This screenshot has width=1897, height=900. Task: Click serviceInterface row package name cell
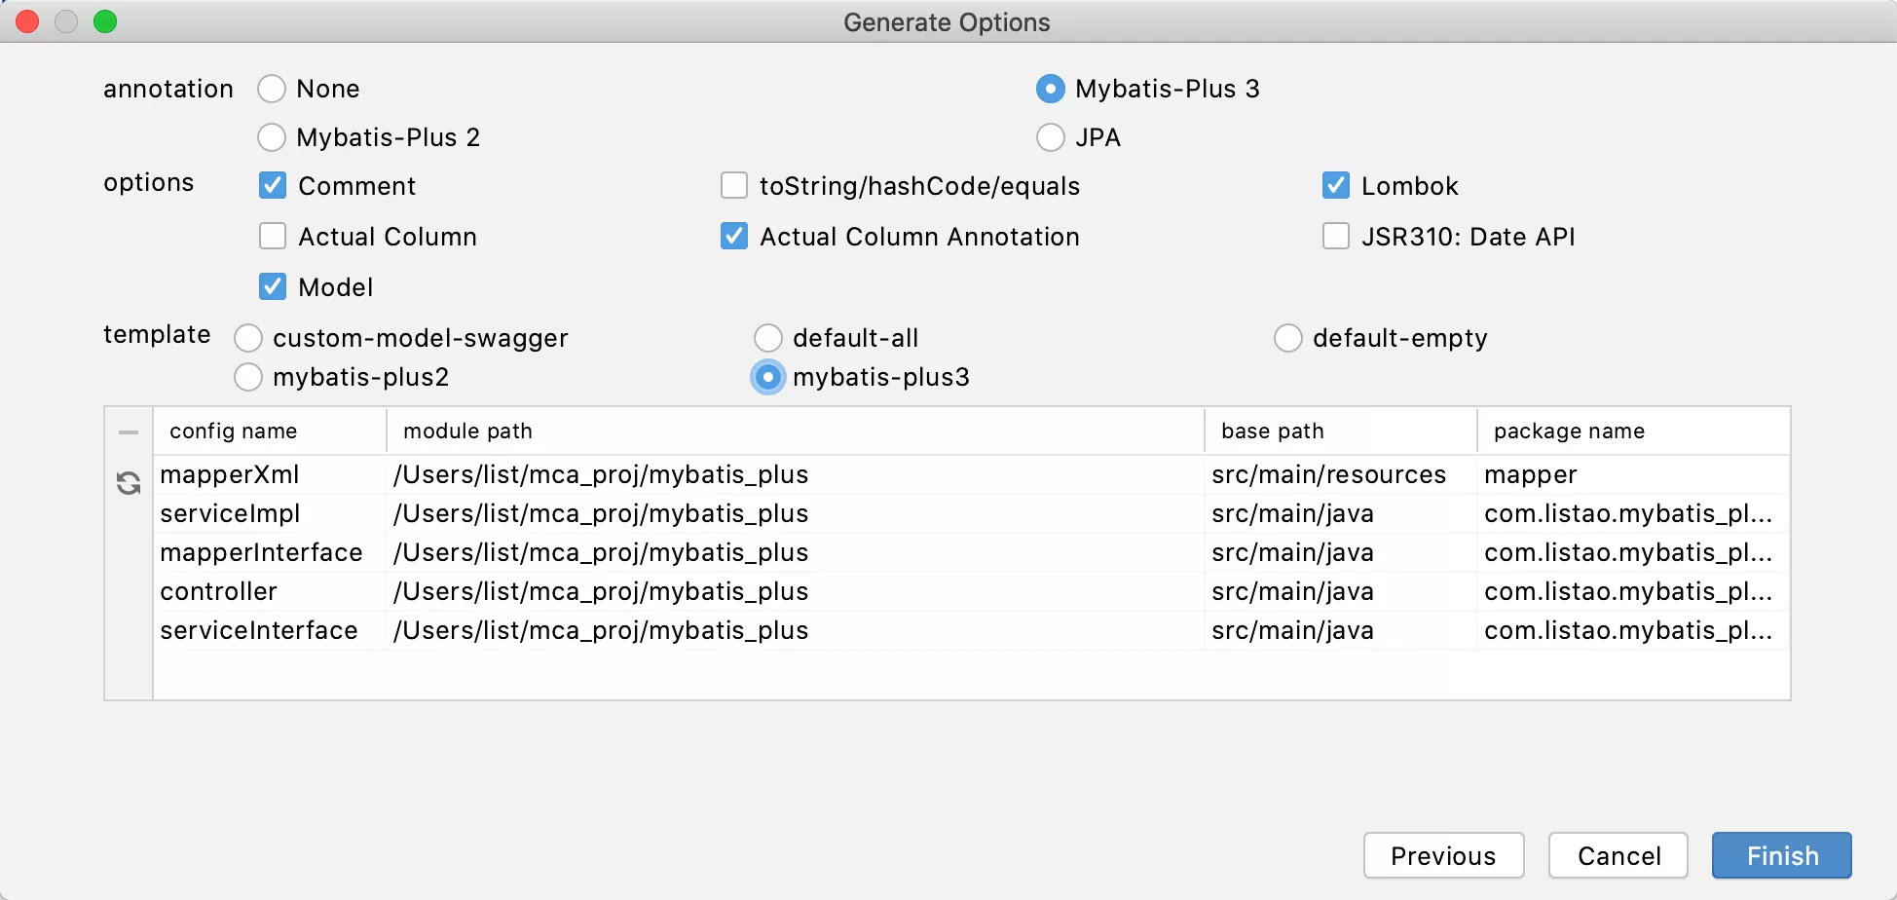pyautogui.click(x=1633, y=630)
